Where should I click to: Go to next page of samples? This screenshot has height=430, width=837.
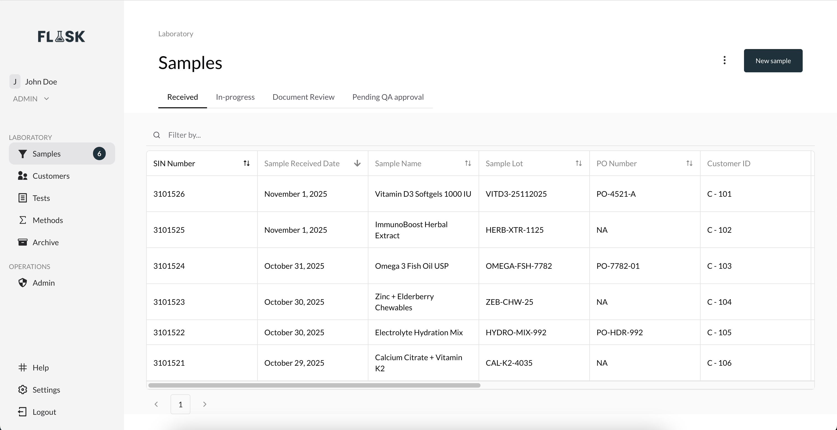click(204, 404)
